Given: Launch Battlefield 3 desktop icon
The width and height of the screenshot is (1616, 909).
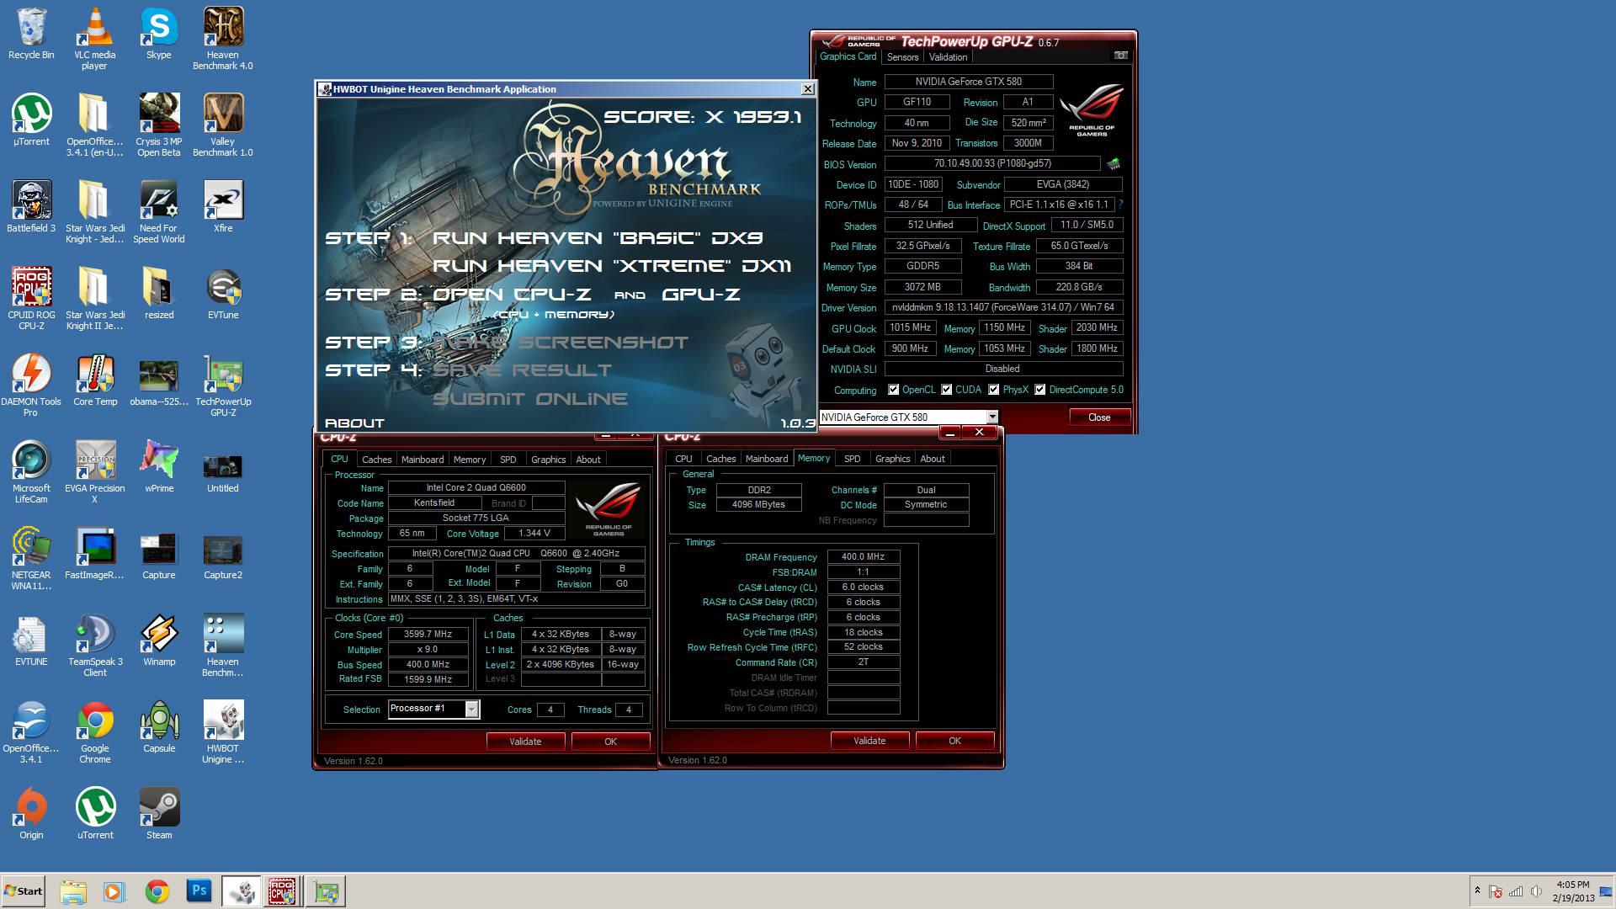Looking at the screenshot, I should click(31, 207).
